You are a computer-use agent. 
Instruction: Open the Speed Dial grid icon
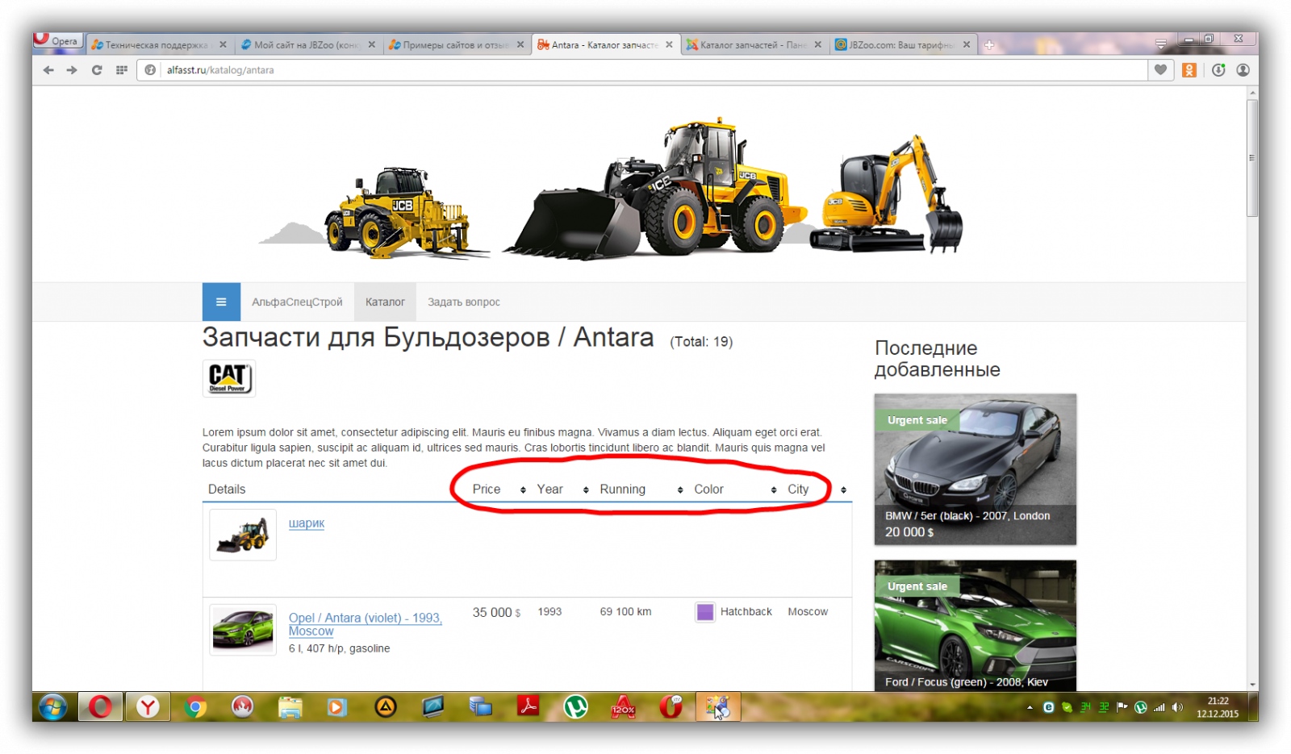click(x=122, y=70)
